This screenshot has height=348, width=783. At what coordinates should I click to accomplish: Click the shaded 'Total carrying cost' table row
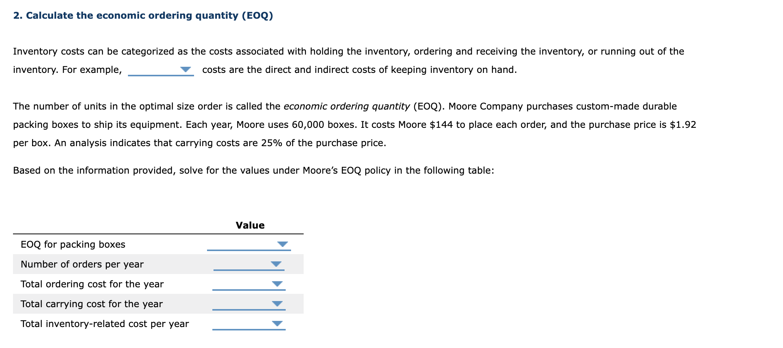(x=153, y=304)
